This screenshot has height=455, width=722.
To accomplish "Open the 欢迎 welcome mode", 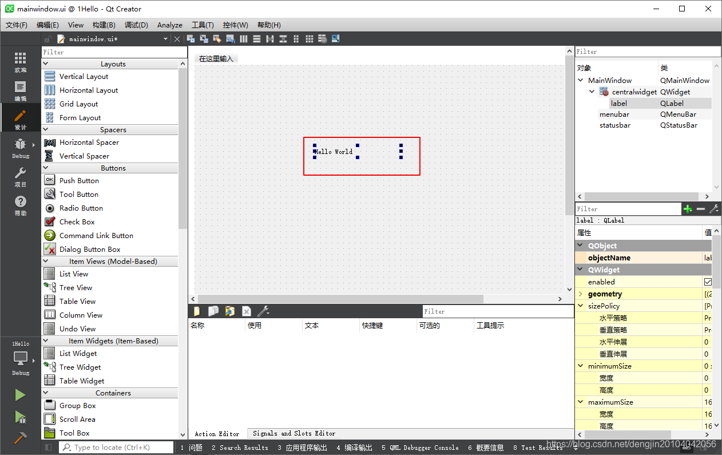I will (x=21, y=62).
